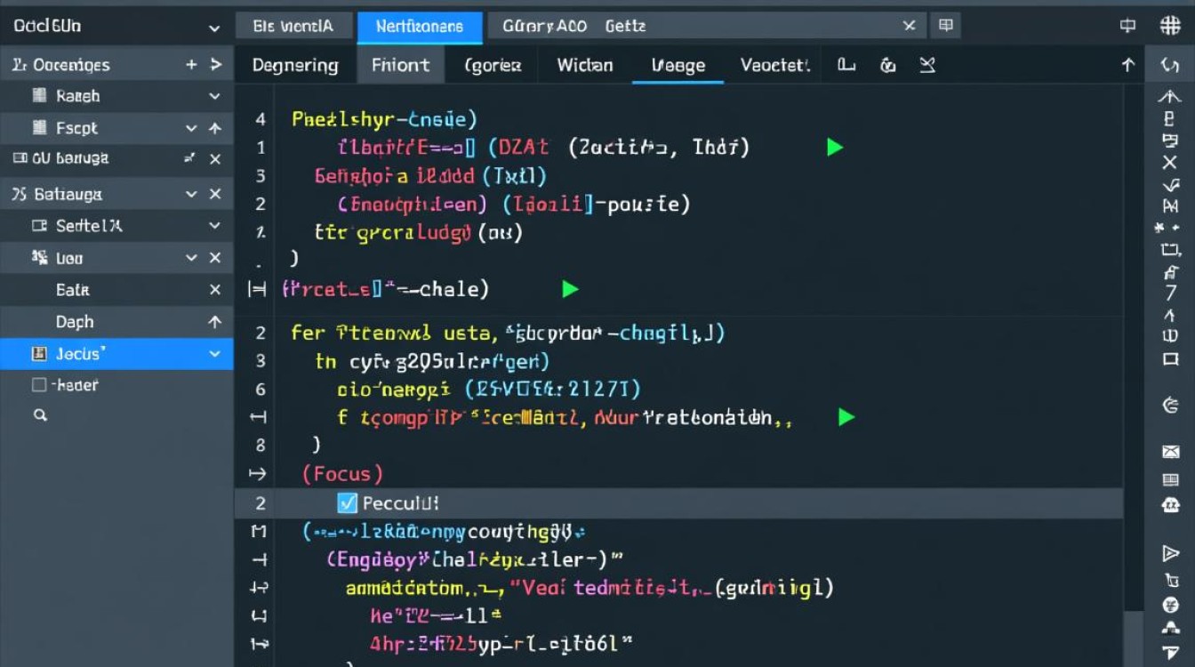Click the plus icon in Ocemiges row
Image resolution: width=1195 pixels, height=667 pixels.
pos(191,65)
